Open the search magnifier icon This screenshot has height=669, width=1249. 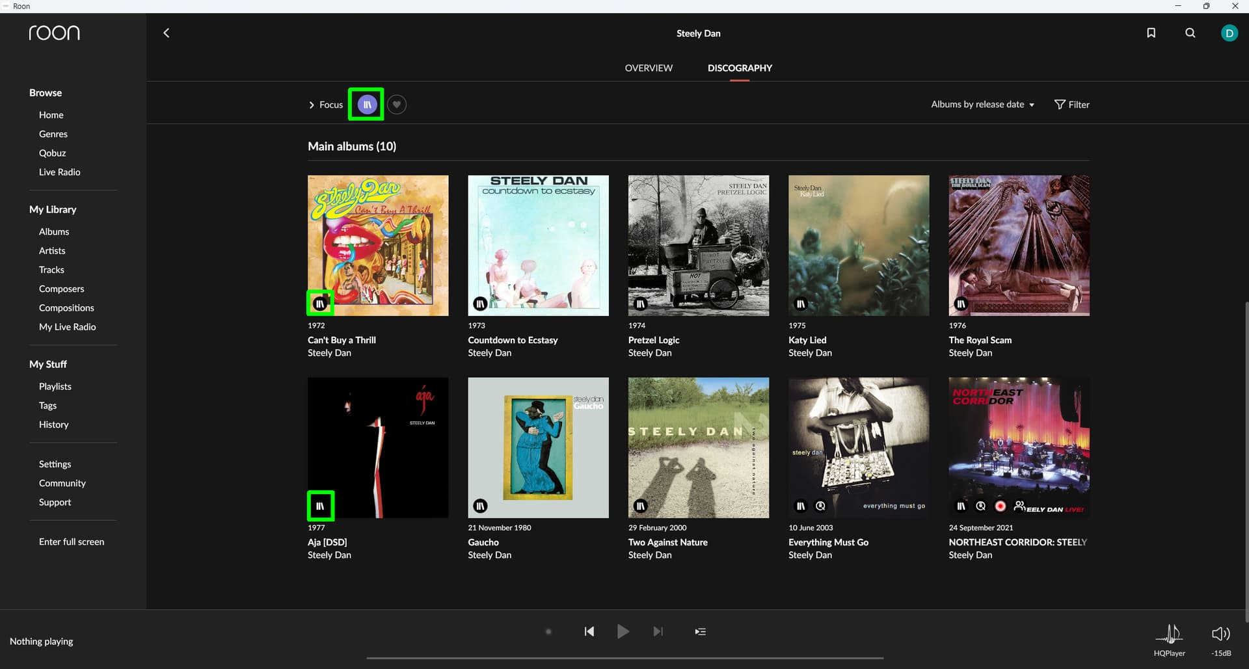1190,33
